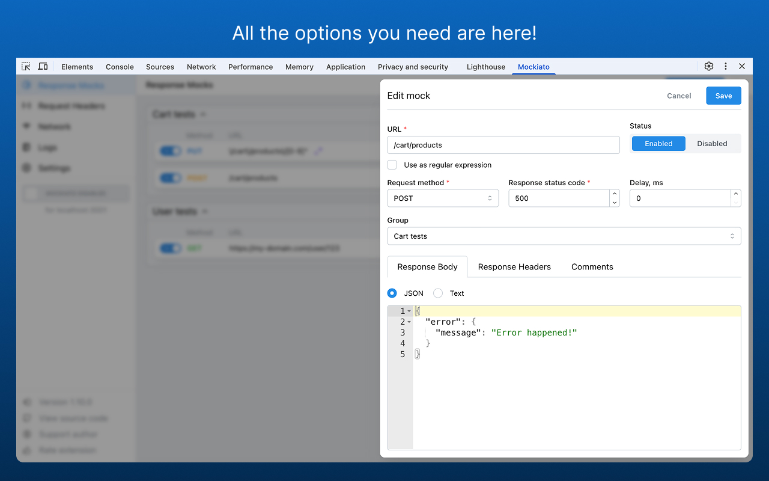Open the Response Headers tab
This screenshot has height=481, width=769.
pyautogui.click(x=514, y=266)
